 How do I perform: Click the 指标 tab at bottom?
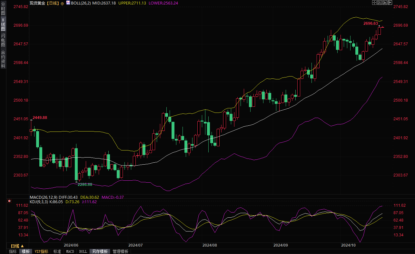(13, 251)
